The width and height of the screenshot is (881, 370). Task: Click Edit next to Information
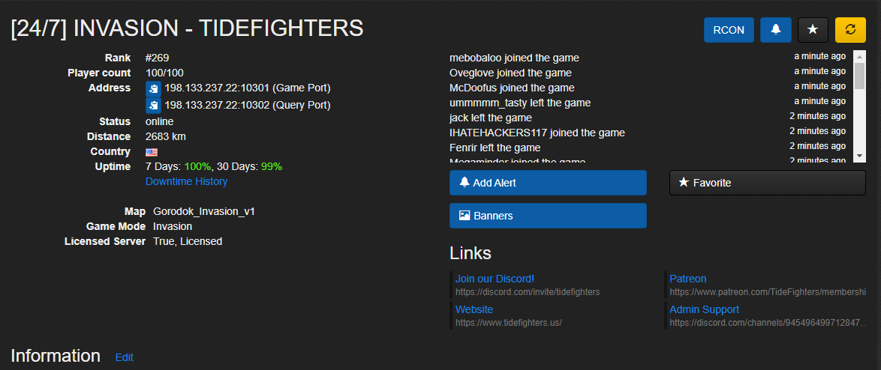125,357
